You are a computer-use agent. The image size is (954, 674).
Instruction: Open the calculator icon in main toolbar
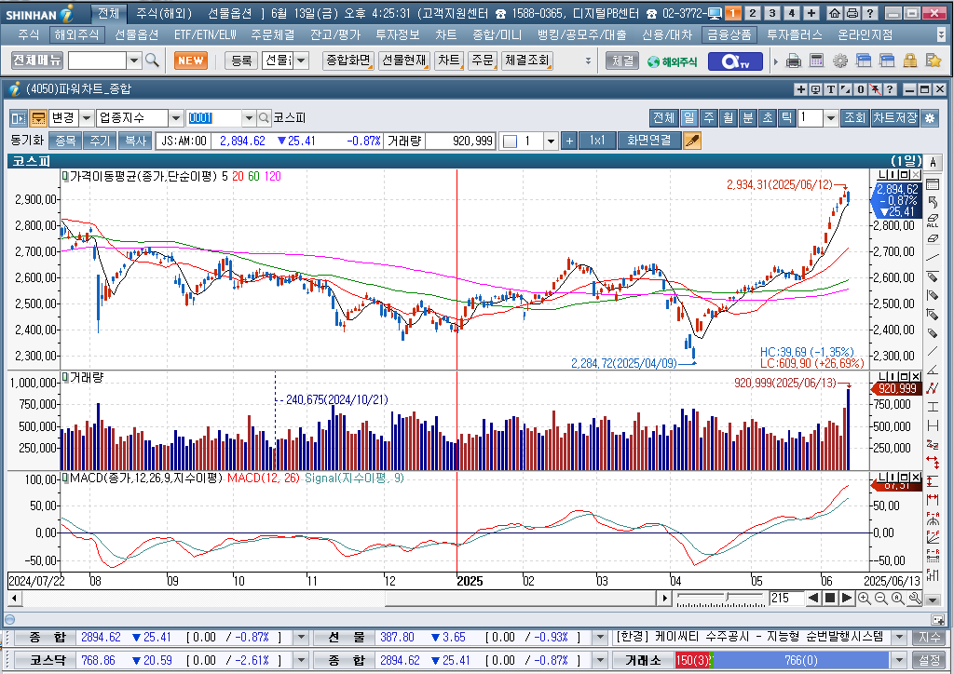(x=816, y=61)
